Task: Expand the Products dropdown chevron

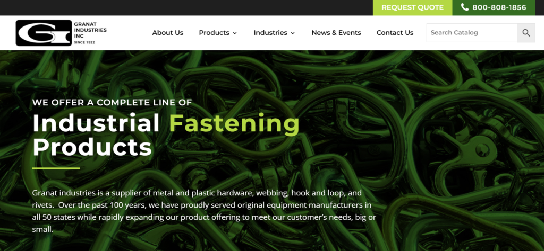Action: 235,33
